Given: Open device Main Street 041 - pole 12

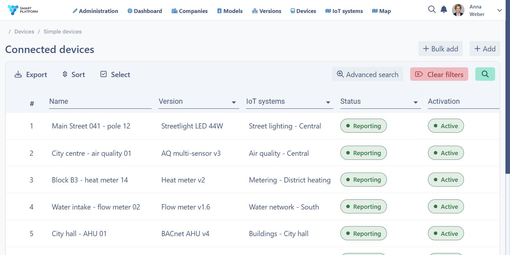Looking at the screenshot, I should tap(91, 126).
